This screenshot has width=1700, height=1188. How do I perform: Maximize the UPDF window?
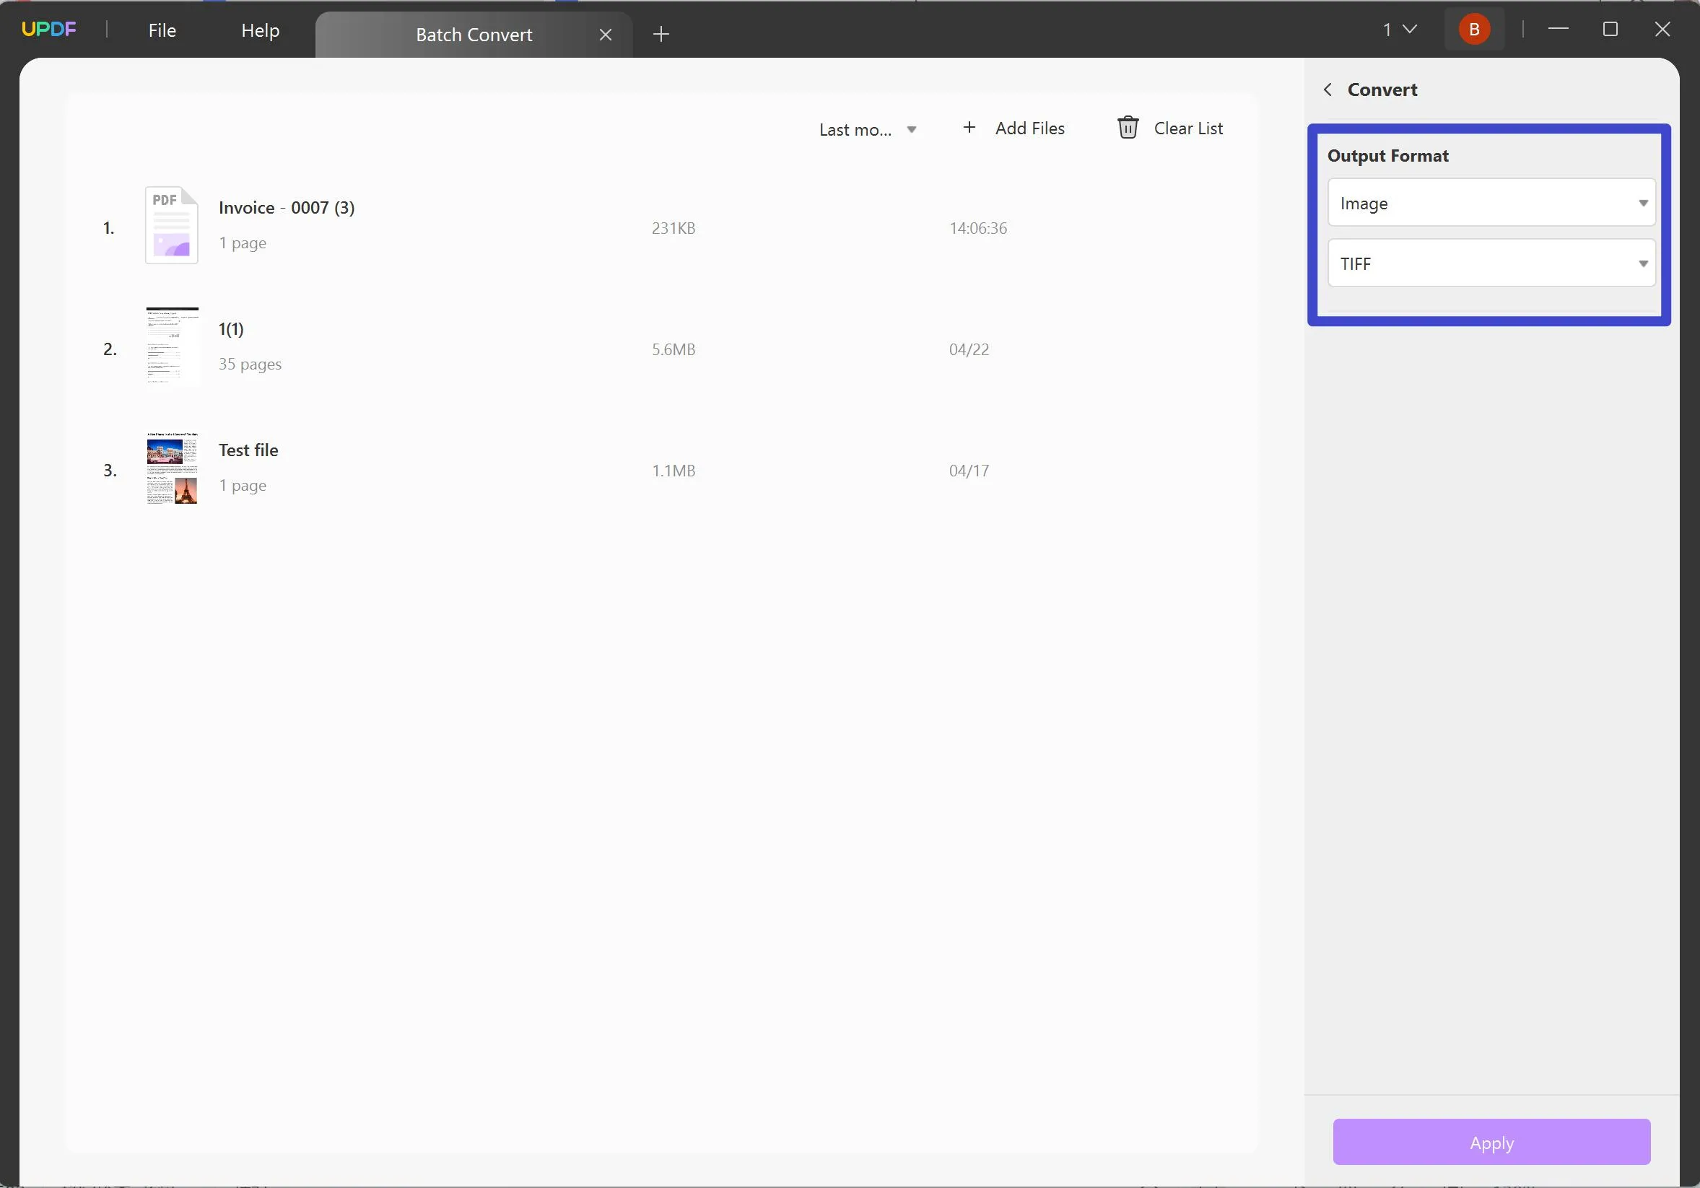(1610, 29)
